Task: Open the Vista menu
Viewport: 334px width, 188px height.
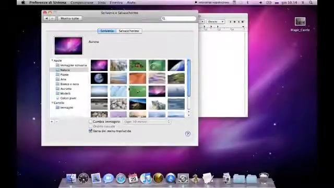Action: 102,3
